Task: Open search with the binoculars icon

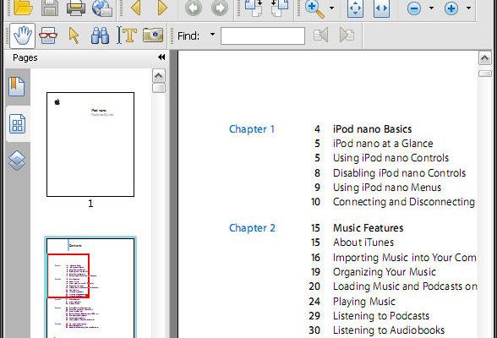Action: pyautogui.click(x=100, y=35)
